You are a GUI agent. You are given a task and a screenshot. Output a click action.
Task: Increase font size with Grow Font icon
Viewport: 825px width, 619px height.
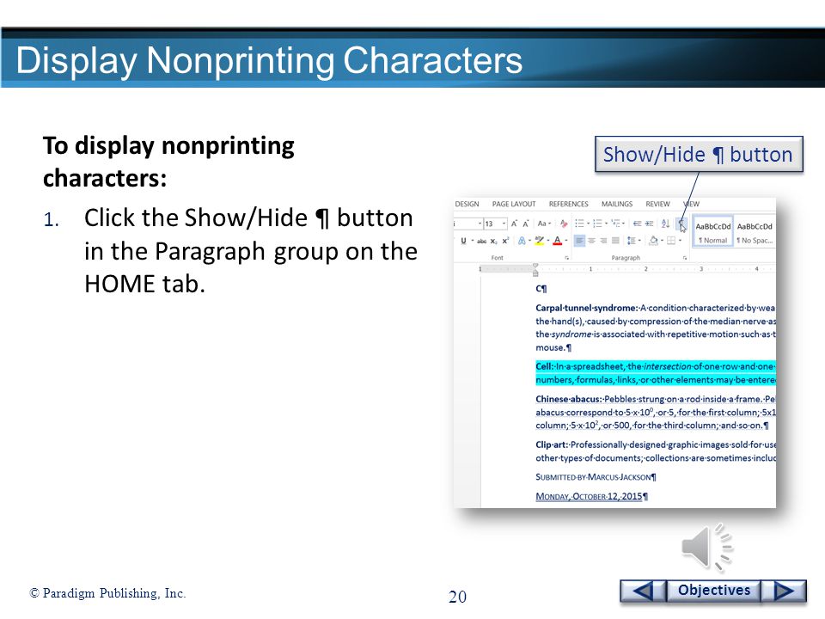coord(514,224)
